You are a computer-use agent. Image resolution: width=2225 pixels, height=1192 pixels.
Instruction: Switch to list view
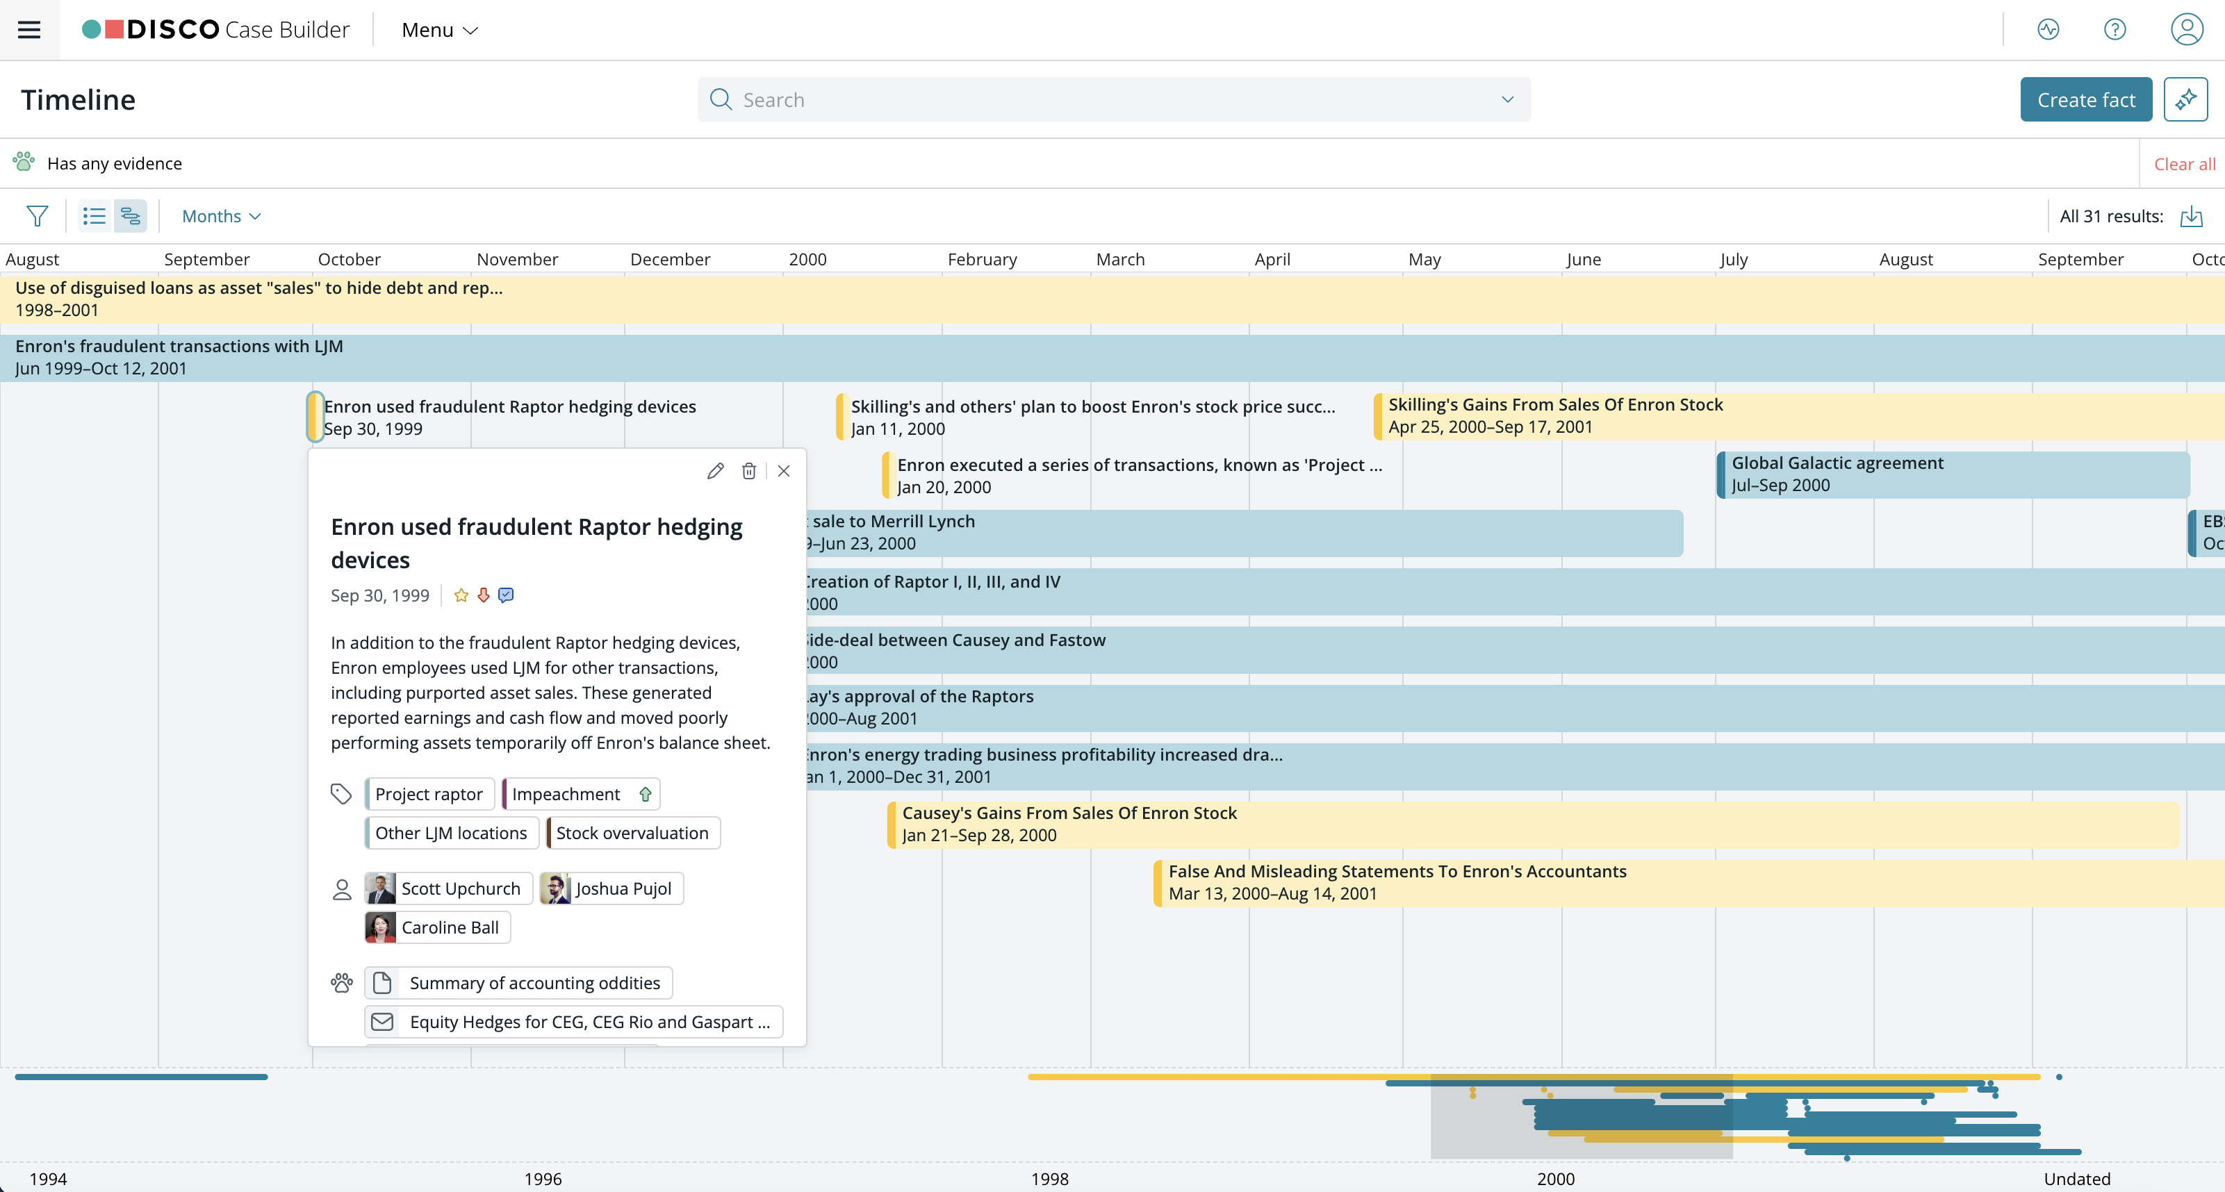coord(94,216)
